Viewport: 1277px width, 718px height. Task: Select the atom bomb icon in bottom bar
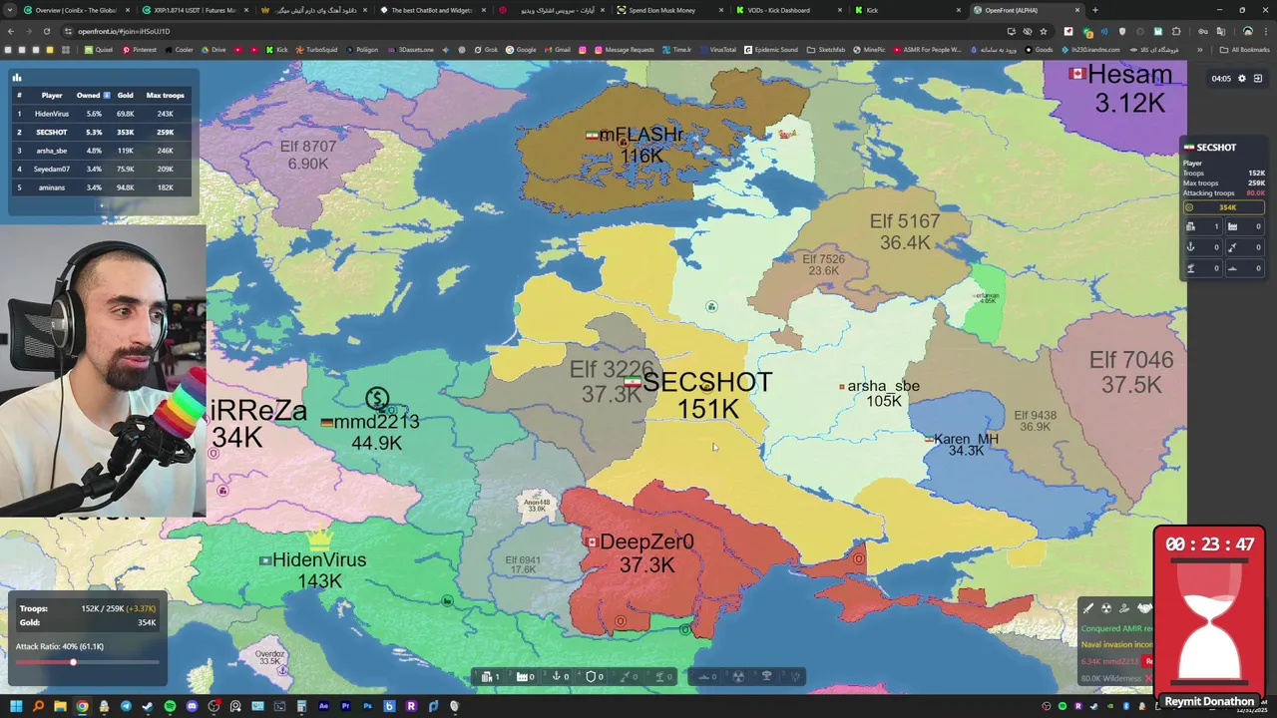point(738,676)
